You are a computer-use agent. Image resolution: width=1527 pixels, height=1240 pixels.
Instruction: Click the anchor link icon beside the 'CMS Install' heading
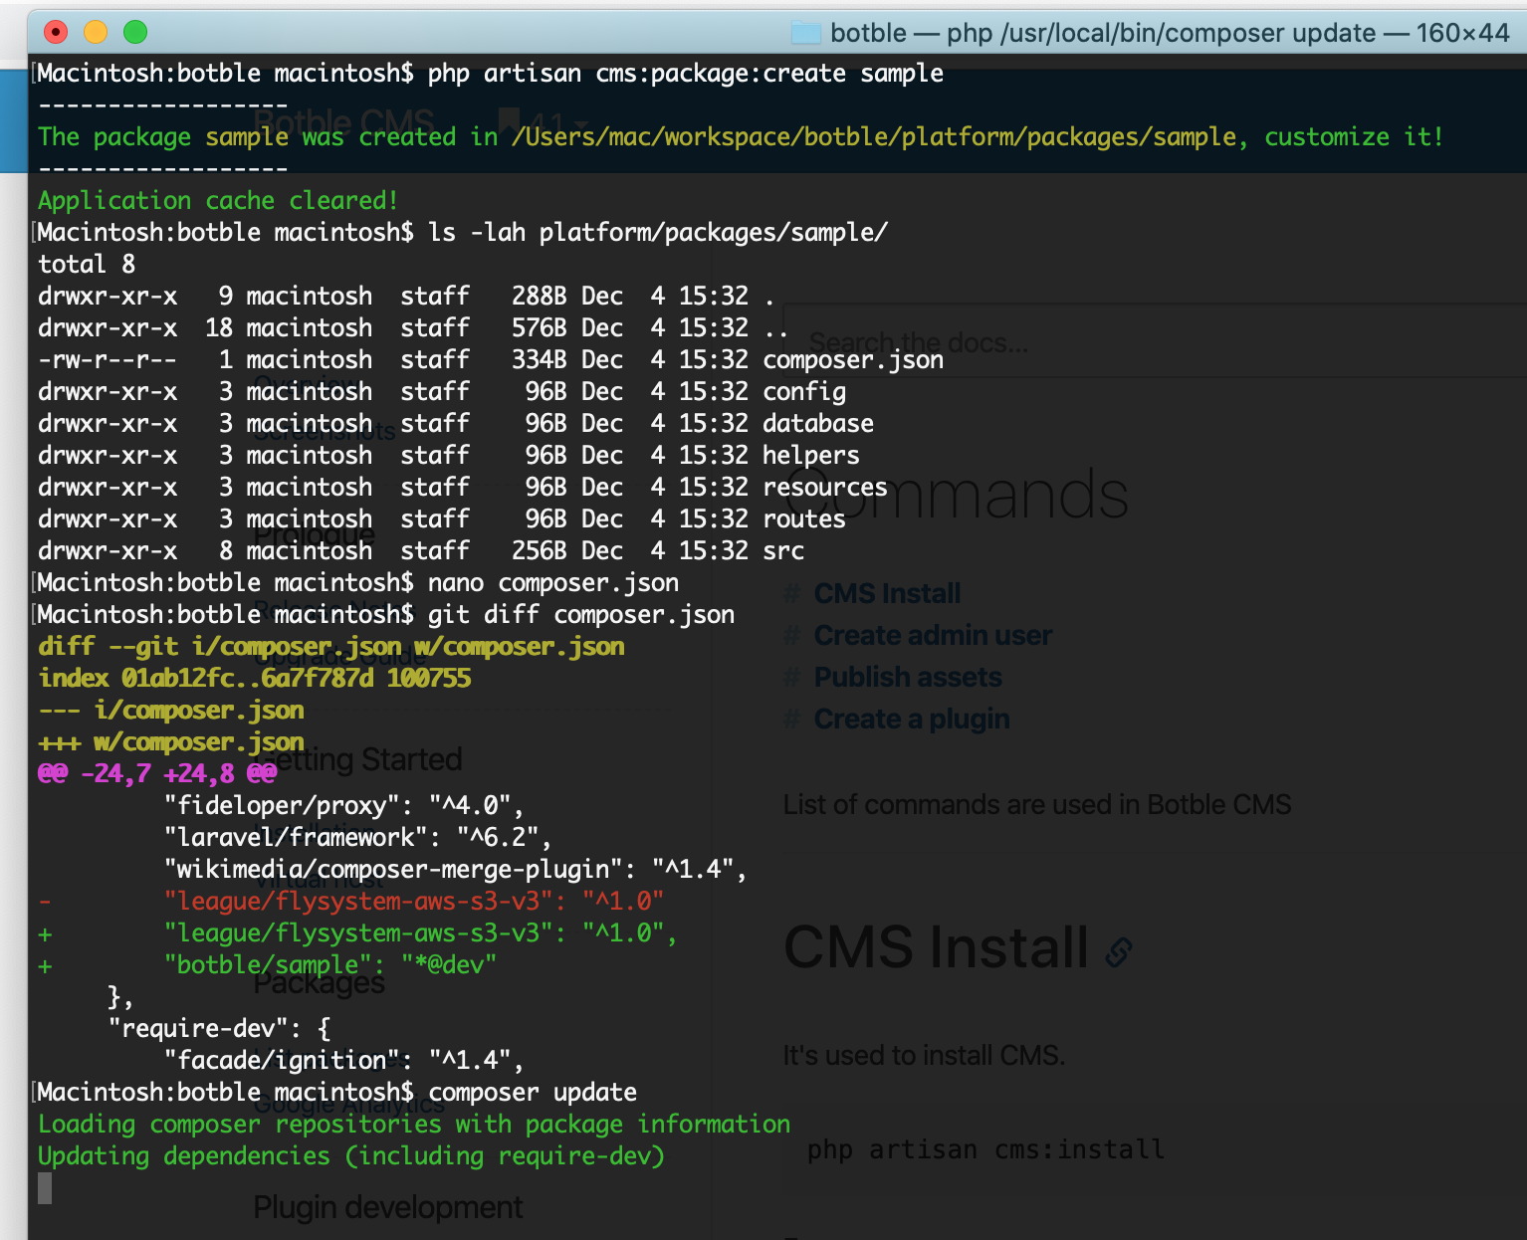pos(1119,952)
